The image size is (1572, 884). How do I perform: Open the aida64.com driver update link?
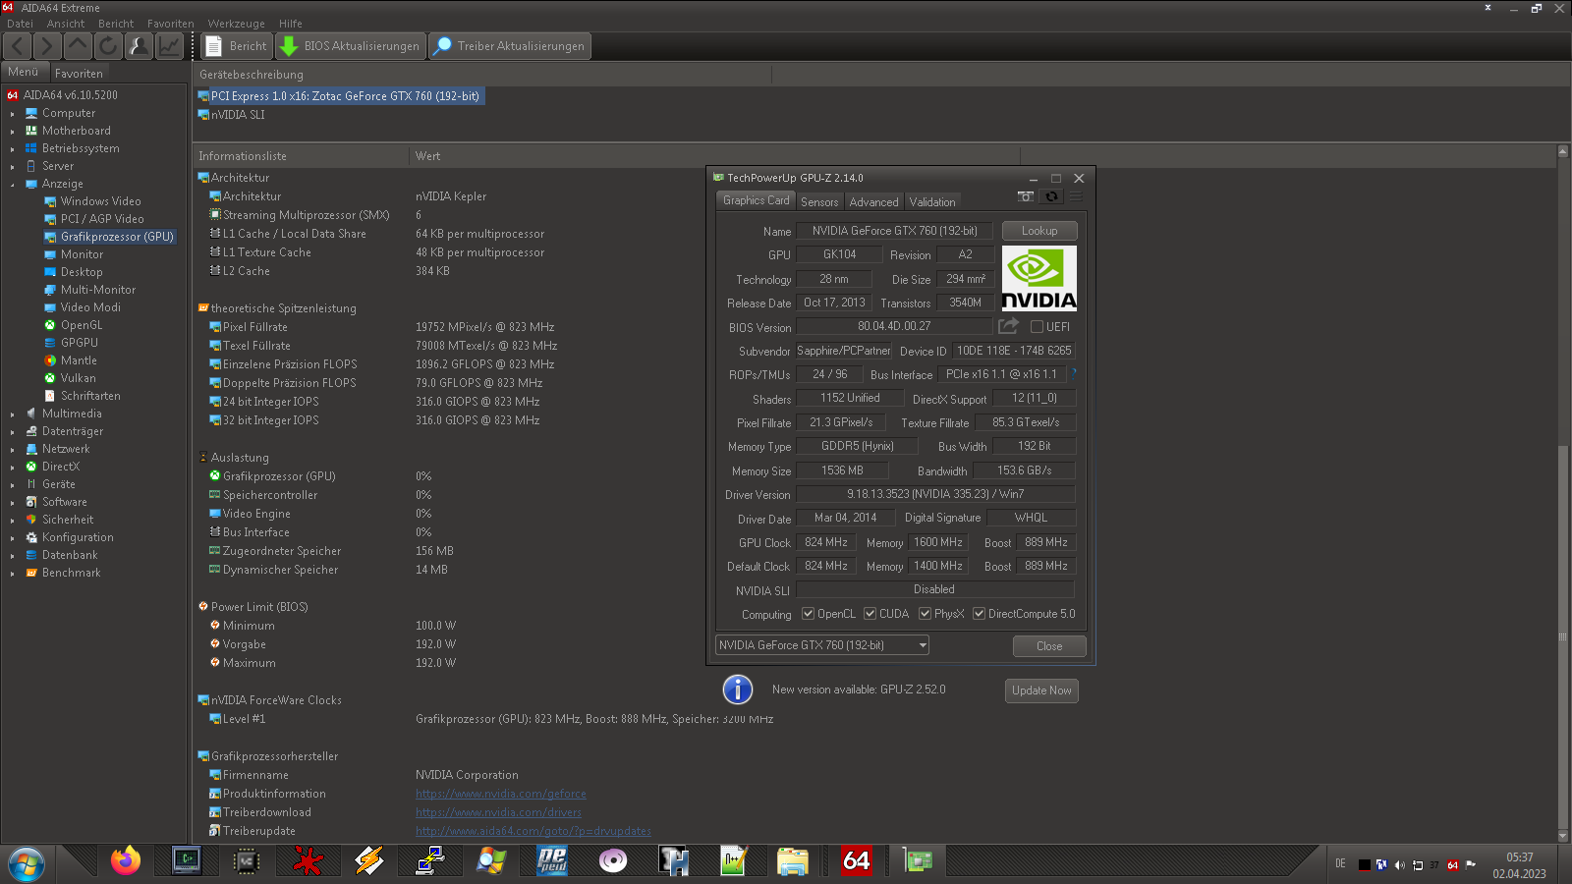pos(533,831)
